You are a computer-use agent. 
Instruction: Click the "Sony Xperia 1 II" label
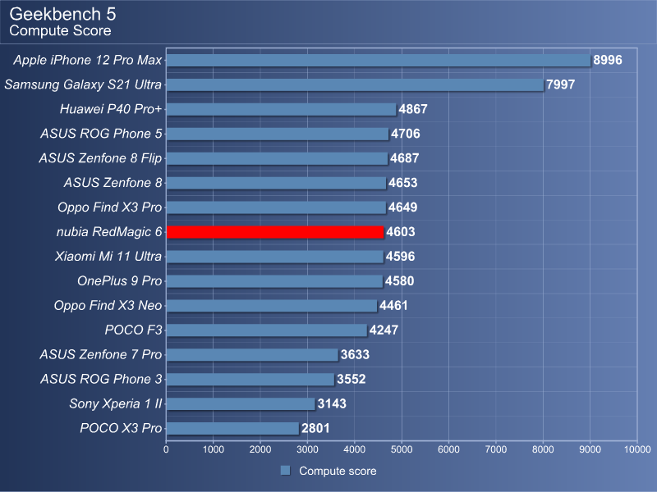(116, 403)
